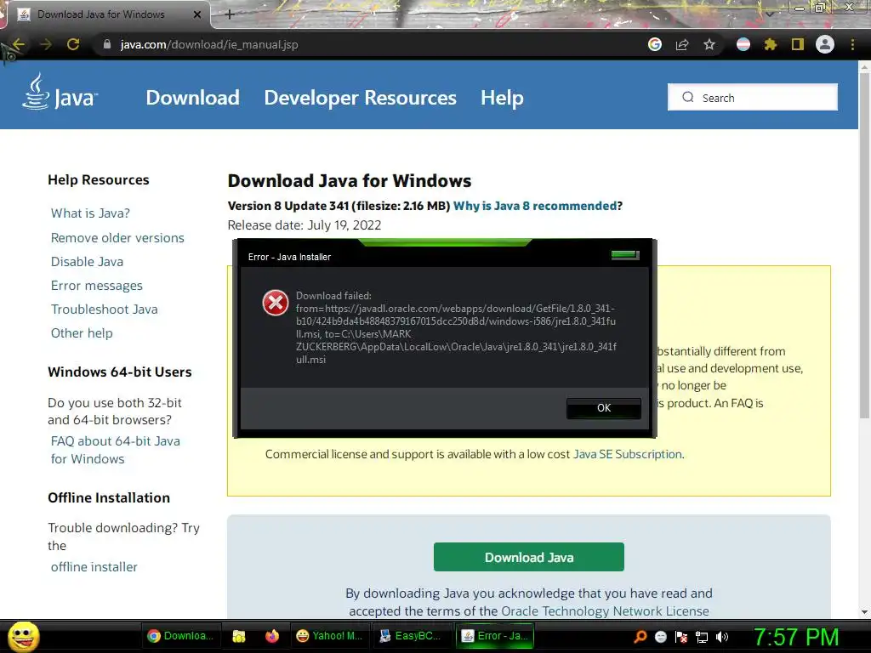Switch to Yahoo! M... taskbar button

pyautogui.click(x=329, y=636)
